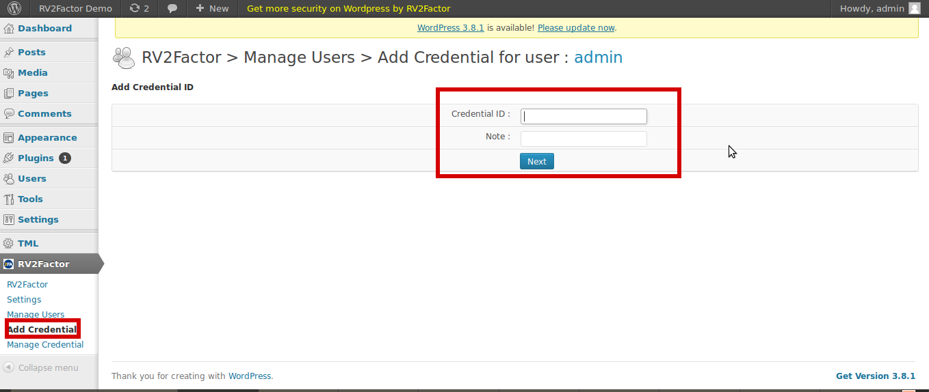The width and height of the screenshot is (929, 392).
Task: Click the admin link in page heading
Action: pos(599,57)
